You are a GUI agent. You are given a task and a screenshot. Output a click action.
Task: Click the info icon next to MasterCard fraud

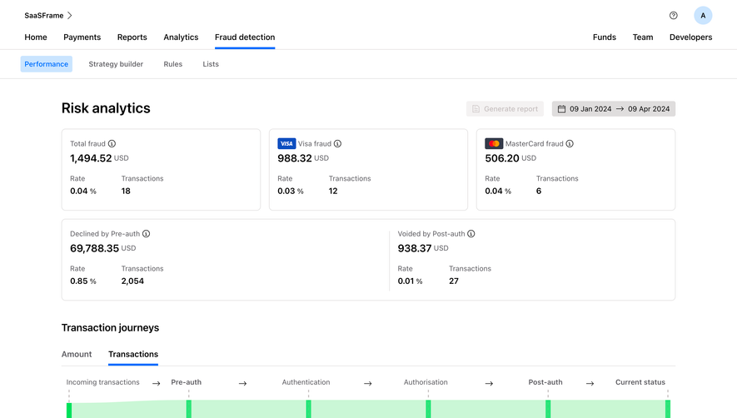(x=570, y=144)
